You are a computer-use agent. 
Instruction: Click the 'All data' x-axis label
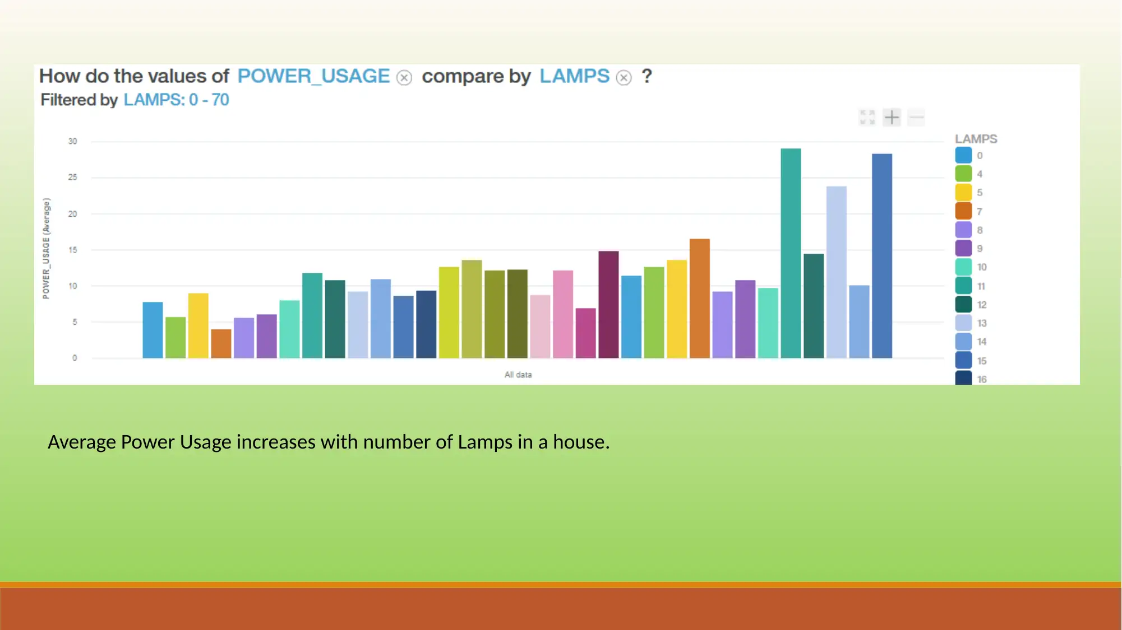518,375
